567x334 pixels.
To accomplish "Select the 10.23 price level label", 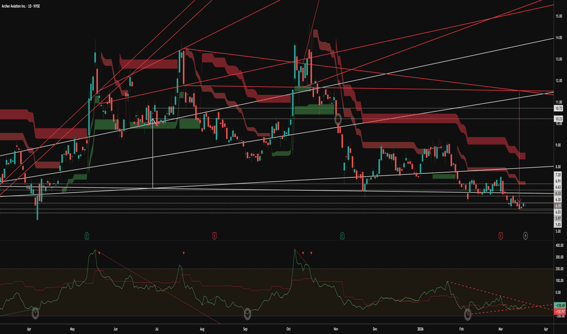I will [557, 118].
